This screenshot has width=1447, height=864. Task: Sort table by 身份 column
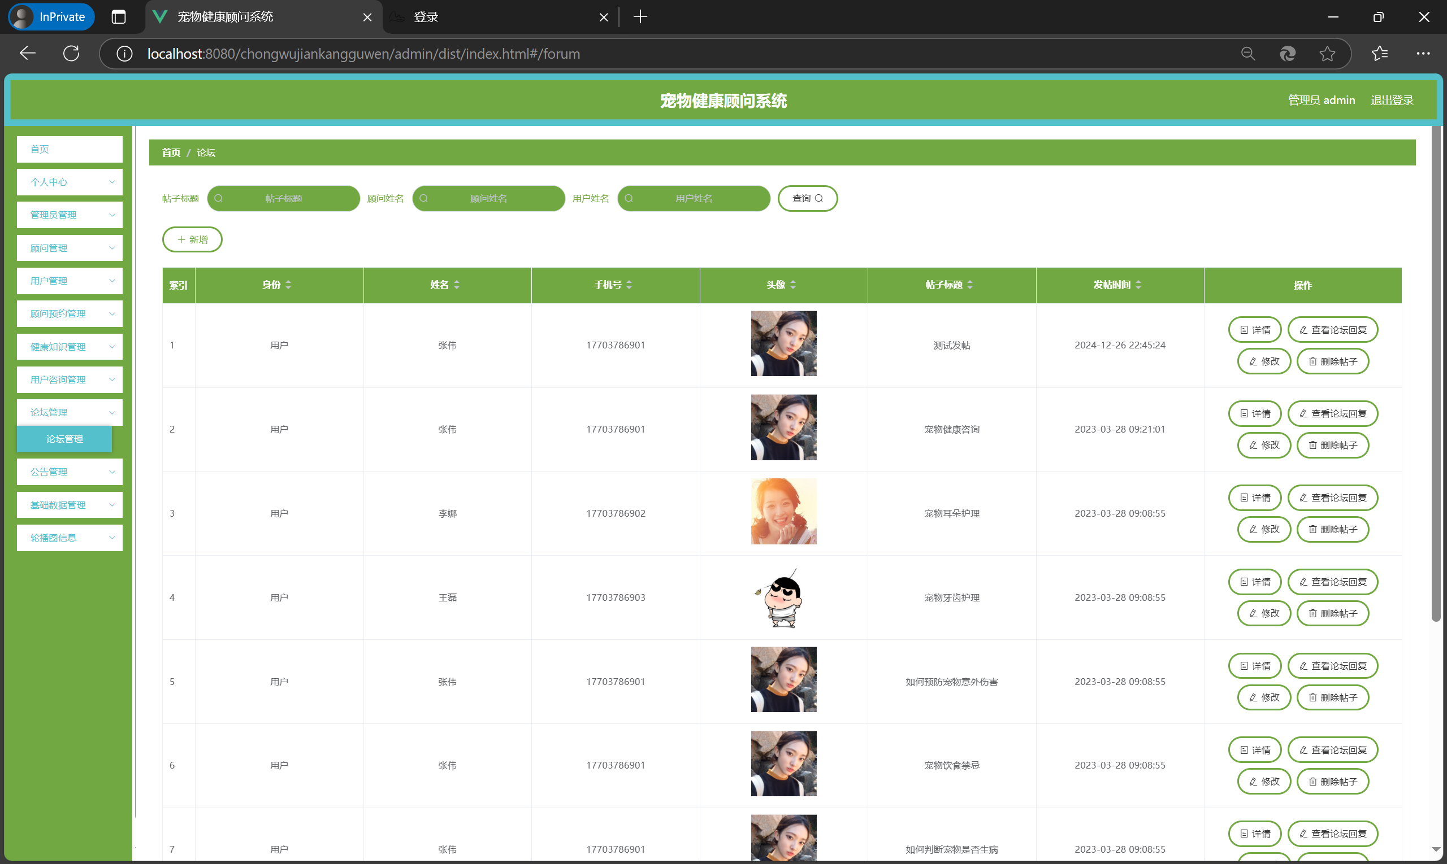[x=288, y=285]
